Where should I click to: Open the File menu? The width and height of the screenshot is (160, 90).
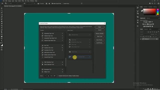(4, 1)
